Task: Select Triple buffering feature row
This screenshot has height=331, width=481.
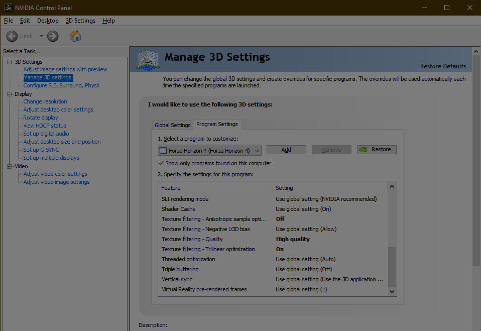Action: coord(273,269)
